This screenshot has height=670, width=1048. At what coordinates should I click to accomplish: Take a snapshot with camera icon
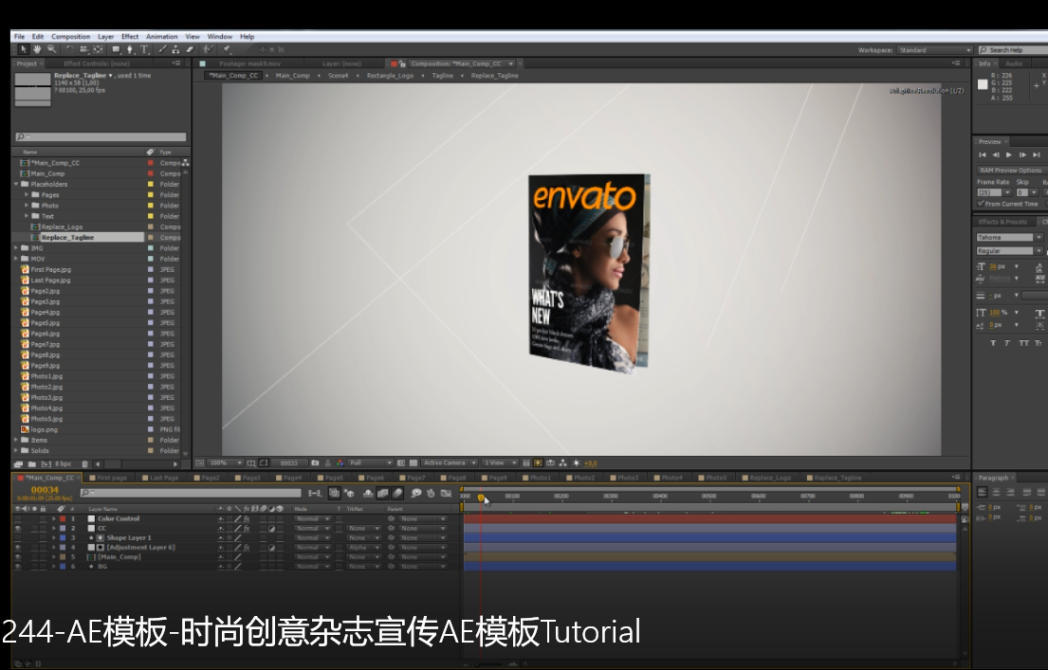pos(315,462)
